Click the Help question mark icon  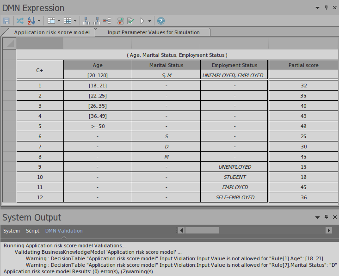tap(161, 21)
